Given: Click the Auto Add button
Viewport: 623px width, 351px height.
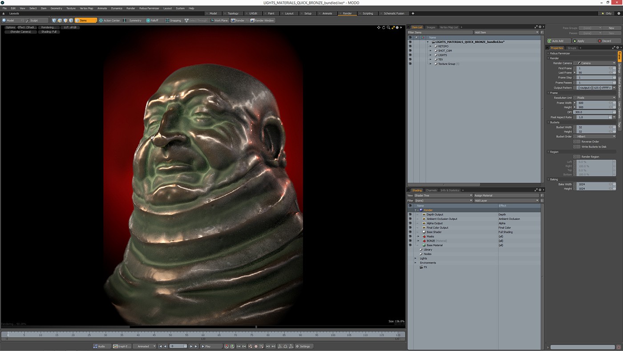Looking at the screenshot, I should (x=558, y=41).
